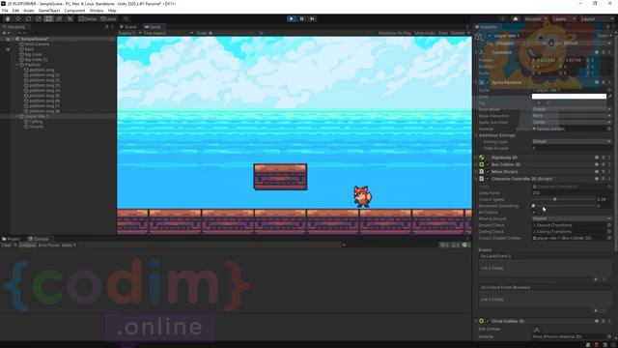Image resolution: width=618 pixels, height=348 pixels.
Task: Open the Account dropdown
Action: [536, 19]
